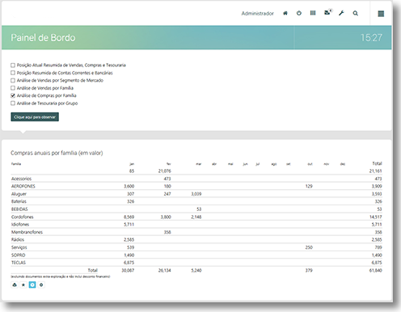Select the Baterias row label

click(x=19, y=201)
